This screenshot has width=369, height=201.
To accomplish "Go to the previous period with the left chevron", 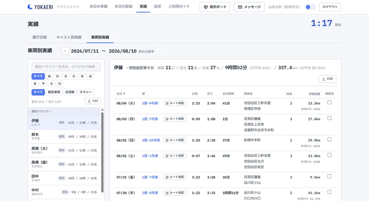I will tap(65, 51).
